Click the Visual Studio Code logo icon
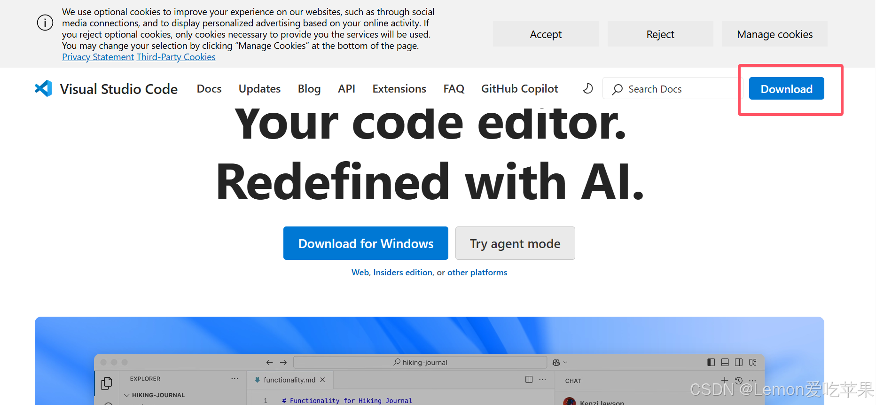876x405 pixels. pyautogui.click(x=43, y=88)
